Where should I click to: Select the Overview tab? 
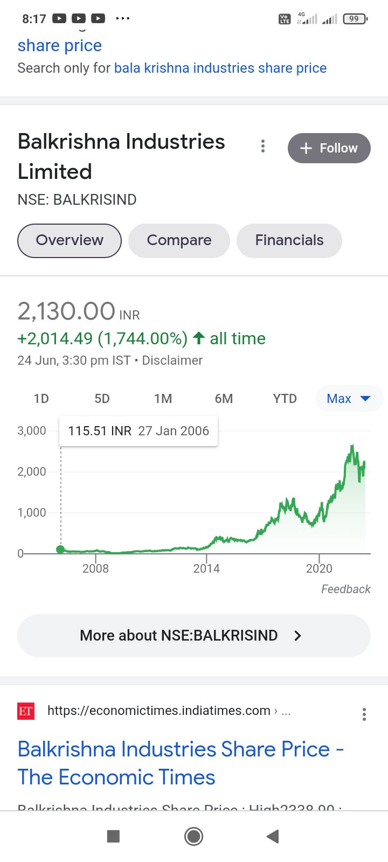70,240
